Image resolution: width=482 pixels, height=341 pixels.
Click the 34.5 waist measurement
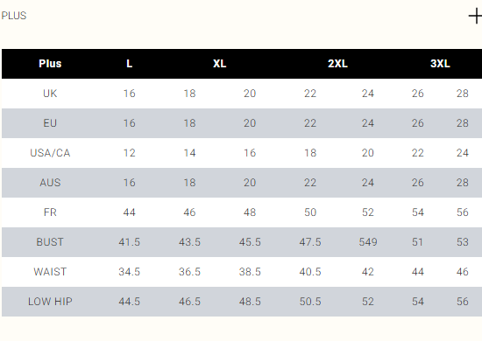[130, 272]
